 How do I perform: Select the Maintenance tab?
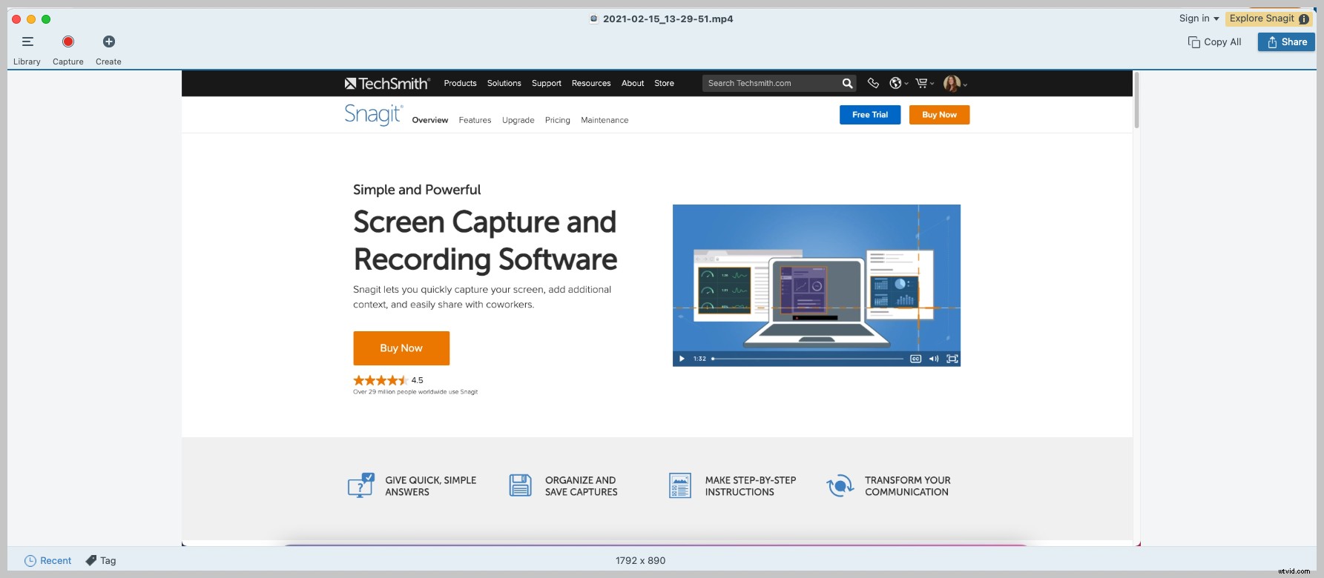coord(605,120)
